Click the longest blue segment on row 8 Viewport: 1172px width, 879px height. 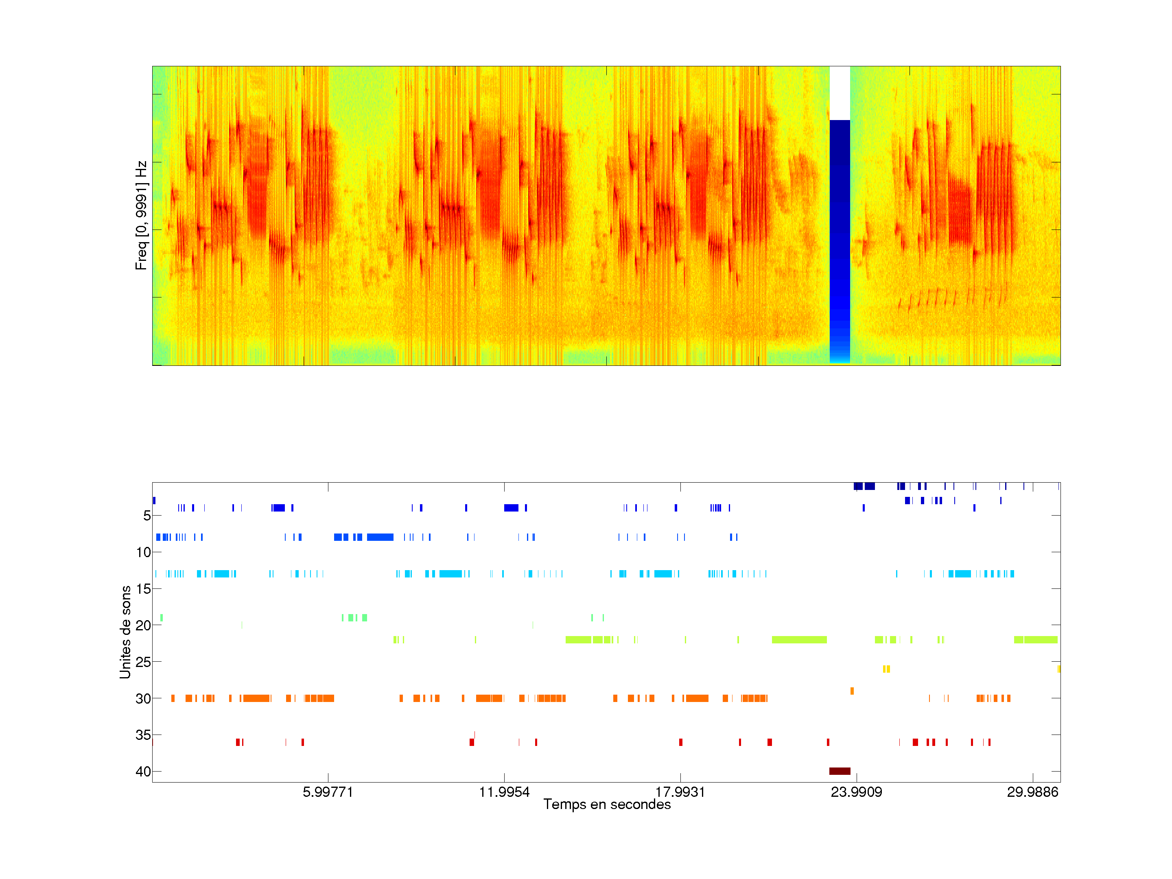[380, 537]
